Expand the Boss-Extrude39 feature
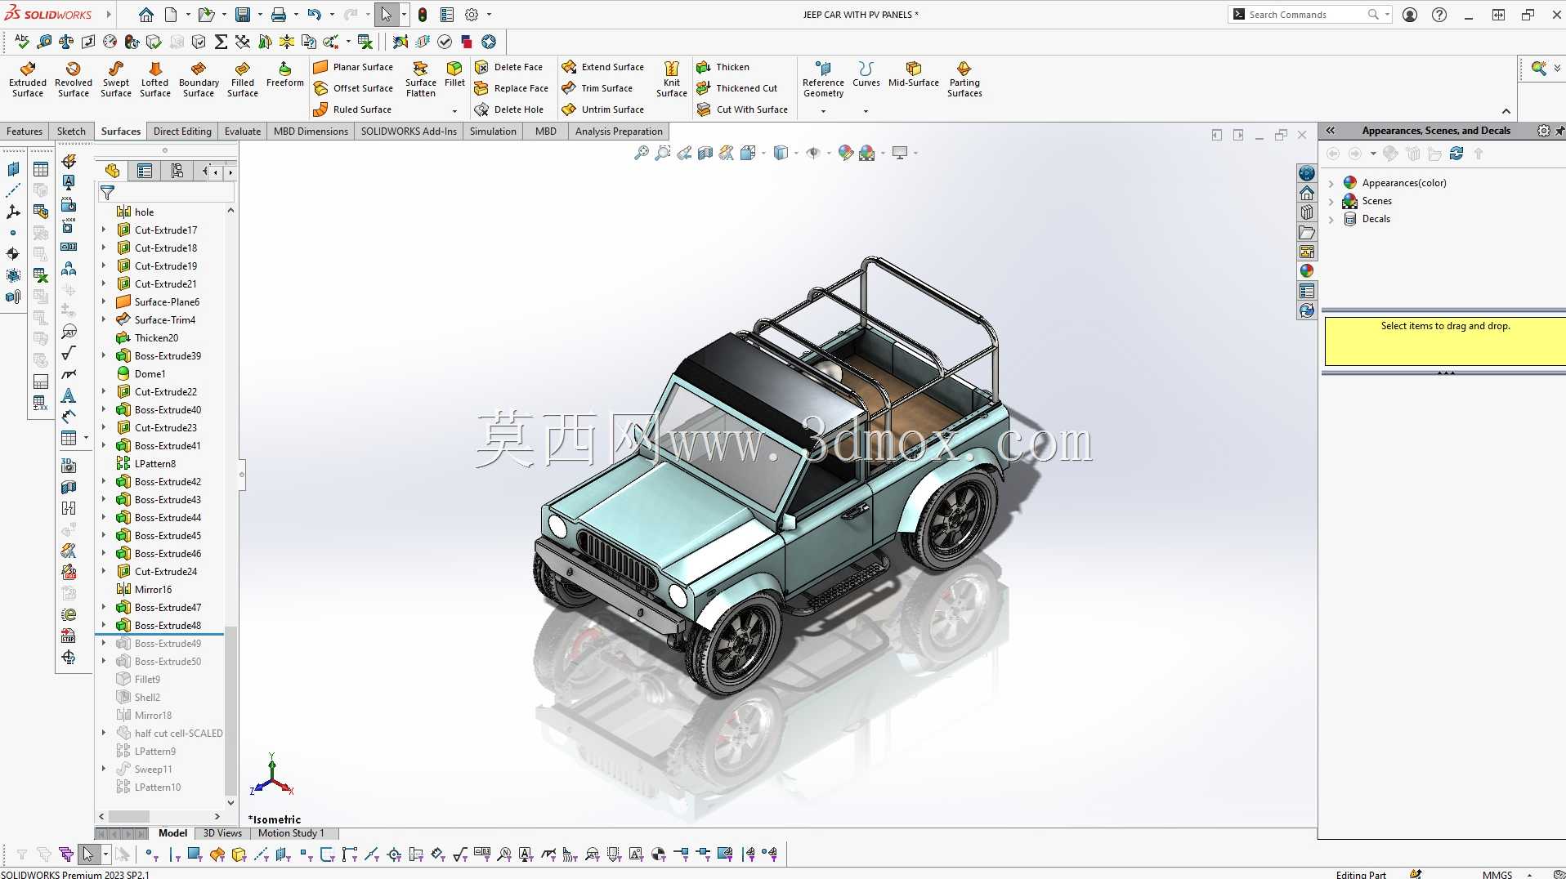1566x879 pixels. [x=104, y=356]
